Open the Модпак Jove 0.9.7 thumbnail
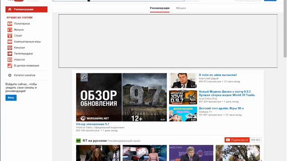The width and height of the screenshot is (287, 161). coord(183,97)
